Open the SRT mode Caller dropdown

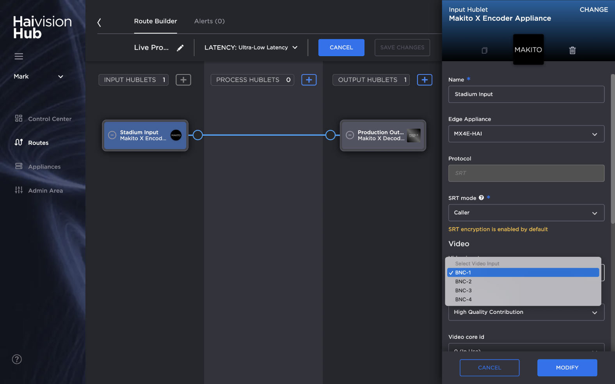pos(526,213)
